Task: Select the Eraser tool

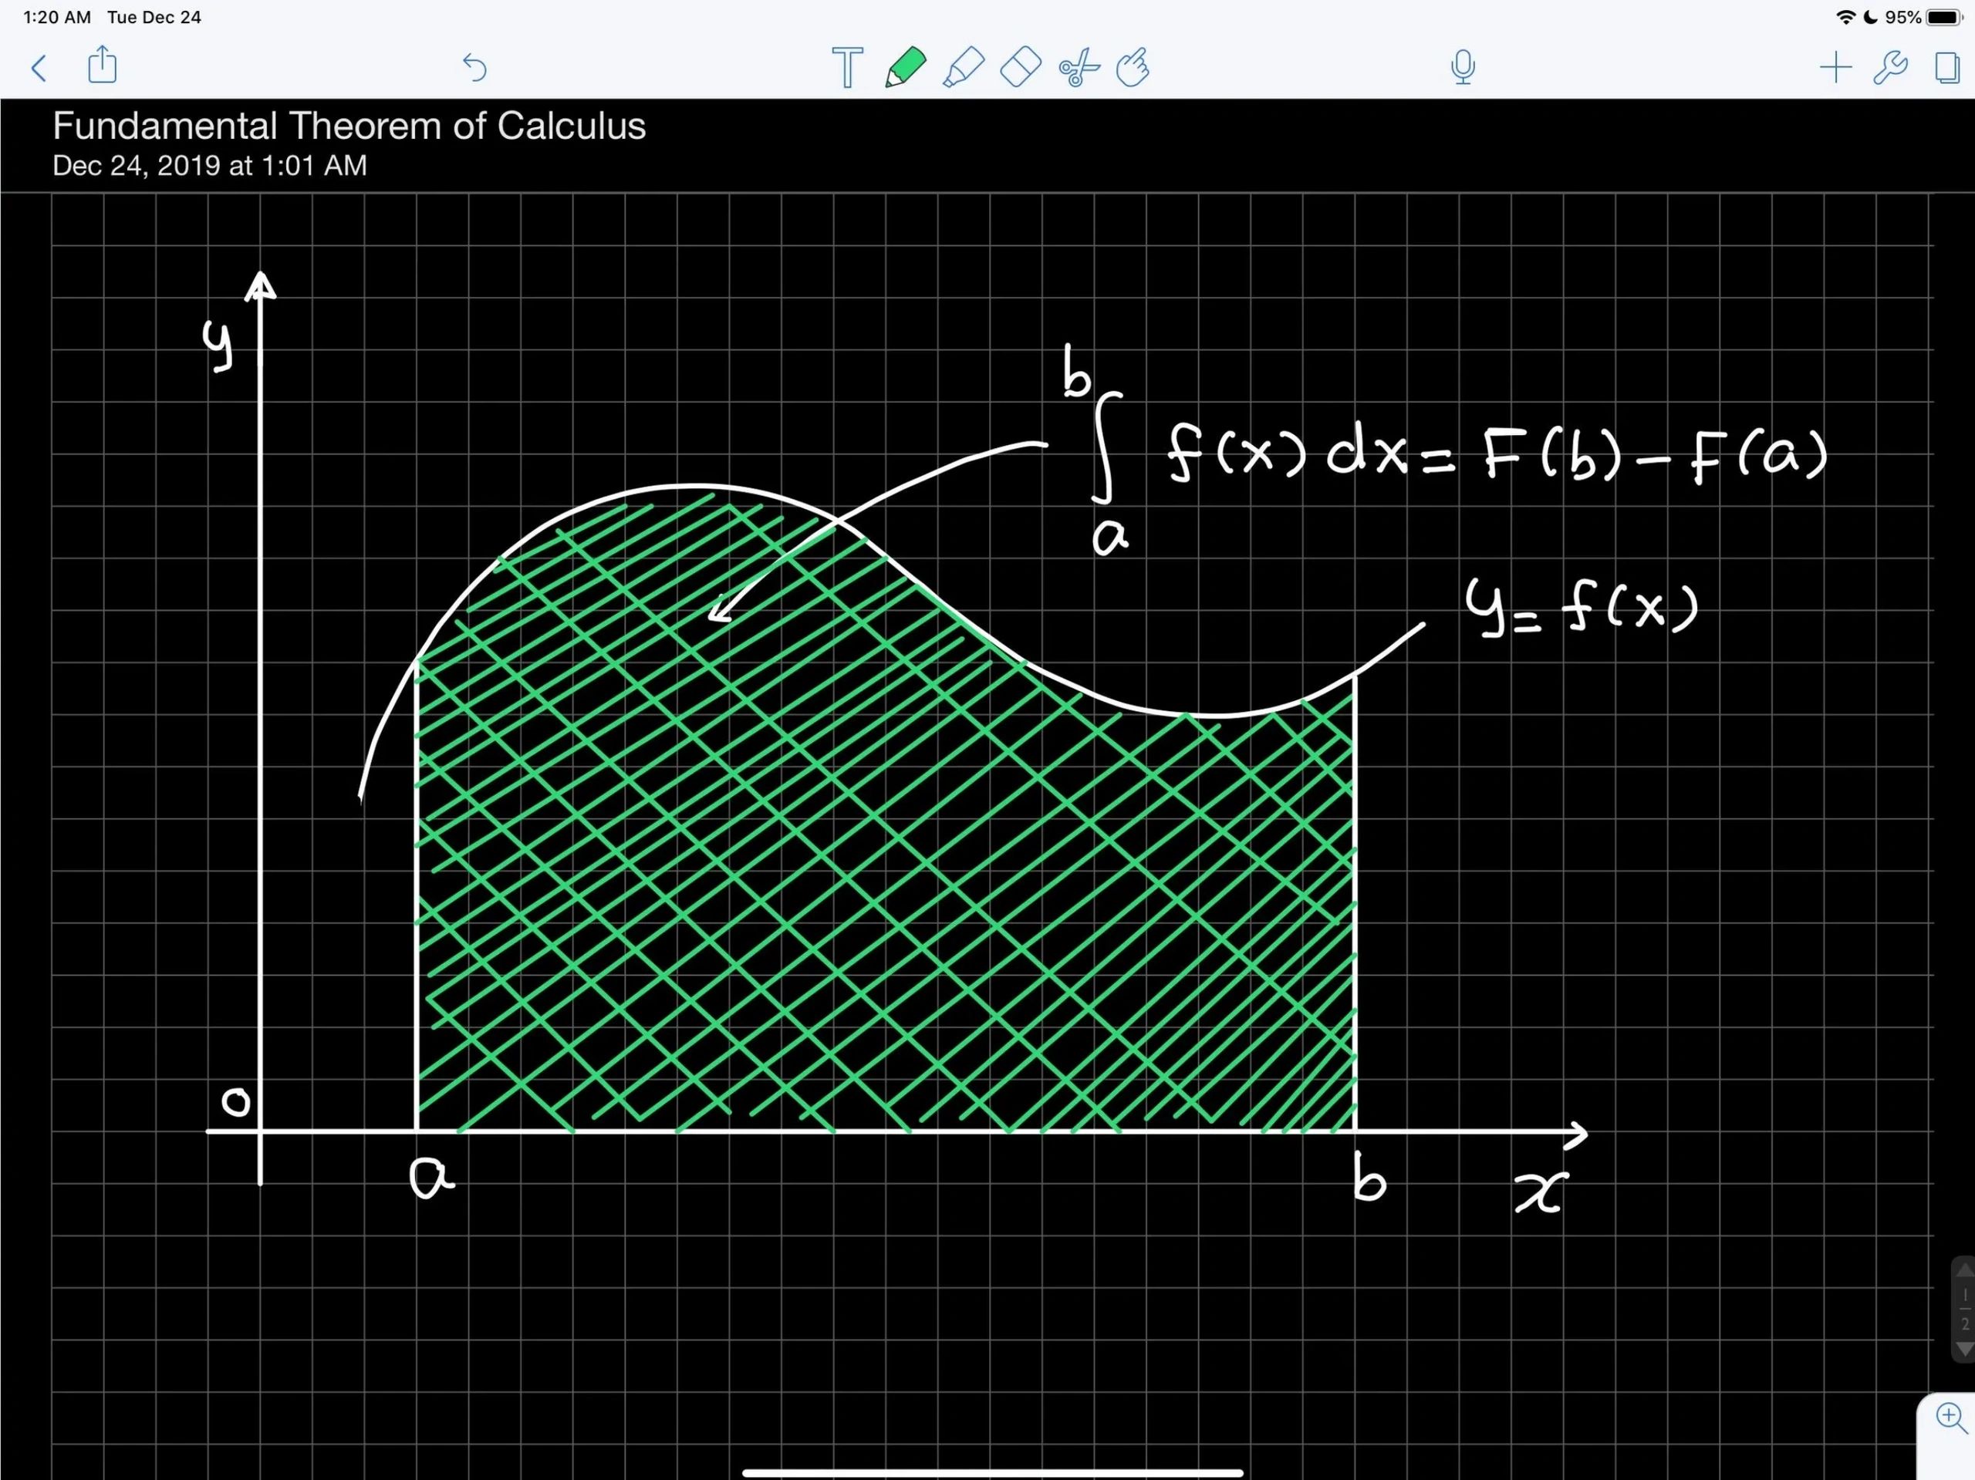Action: pyautogui.click(x=1020, y=67)
